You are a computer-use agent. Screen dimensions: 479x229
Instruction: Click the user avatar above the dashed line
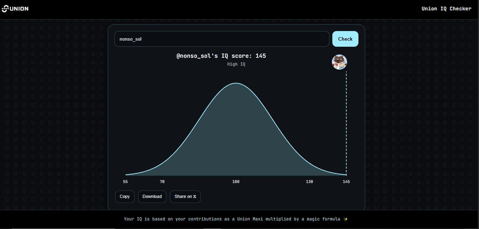tap(339, 62)
